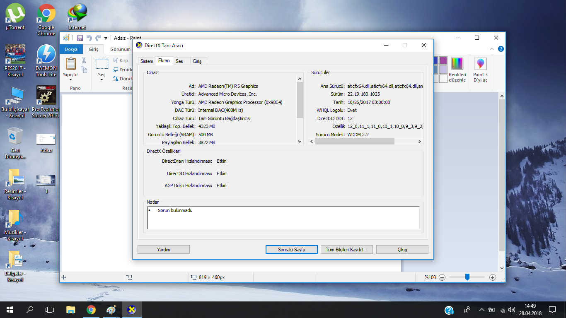Choose the Seç selection rectangle tool
Screen dimensions: 566x318
pyautogui.click(x=102, y=64)
